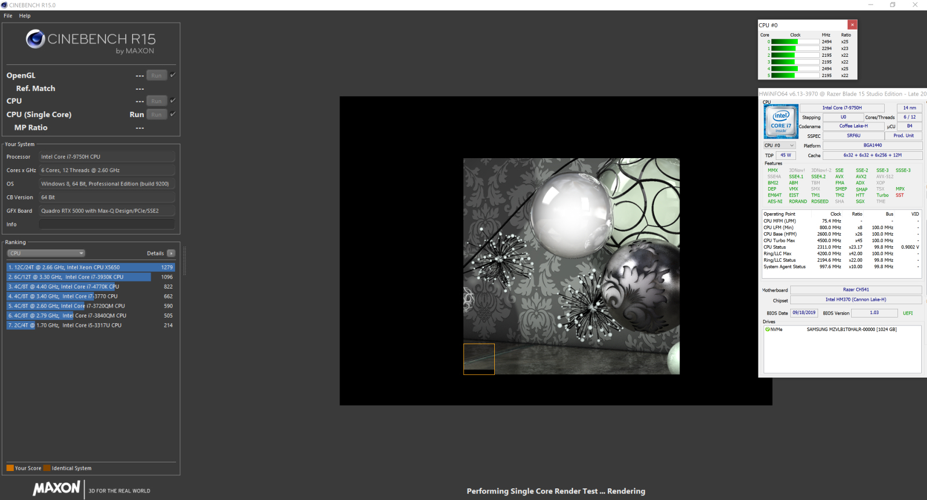Close the CPU #0 clock window
The width and height of the screenshot is (927, 500).
[852, 25]
